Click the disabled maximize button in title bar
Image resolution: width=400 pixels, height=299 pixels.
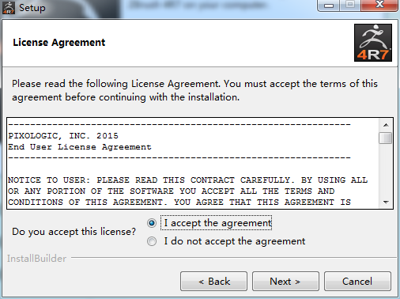coord(350,5)
